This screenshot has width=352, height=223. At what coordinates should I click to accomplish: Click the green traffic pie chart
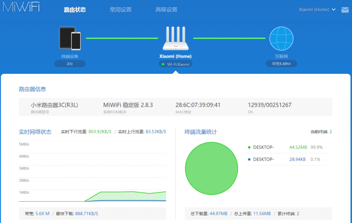click(x=211, y=168)
